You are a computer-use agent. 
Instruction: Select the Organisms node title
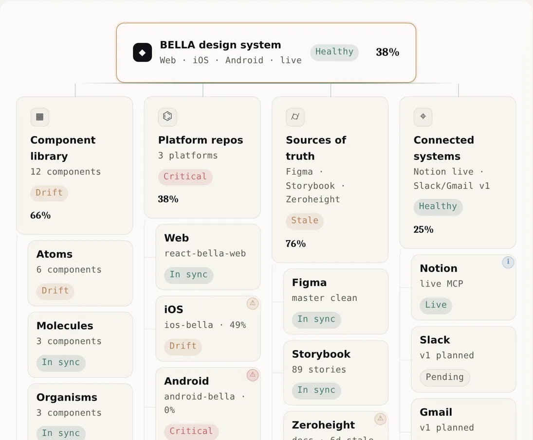point(67,398)
